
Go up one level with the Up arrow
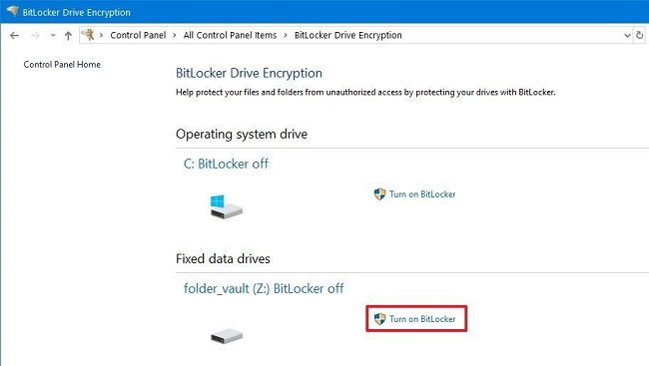click(68, 36)
